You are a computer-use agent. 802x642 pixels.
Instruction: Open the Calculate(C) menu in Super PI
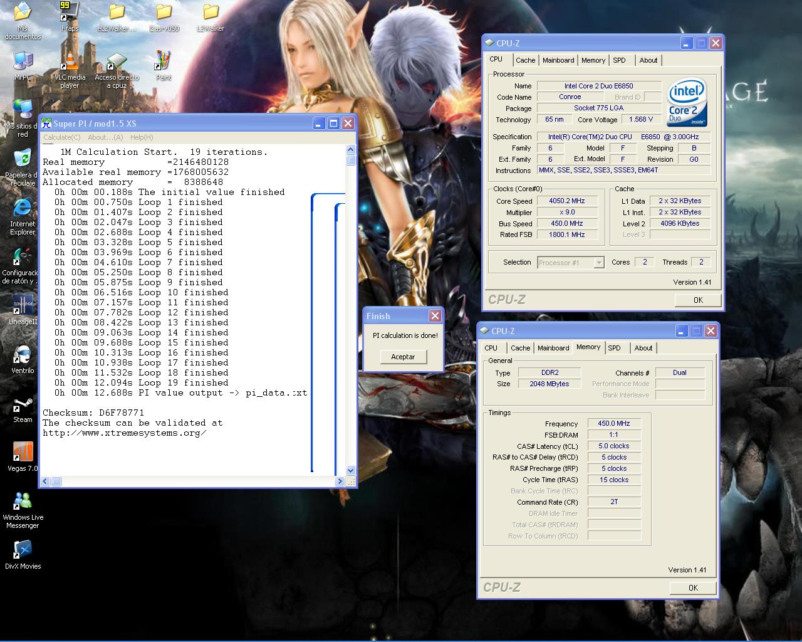pyautogui.click(x=62, y=137)
